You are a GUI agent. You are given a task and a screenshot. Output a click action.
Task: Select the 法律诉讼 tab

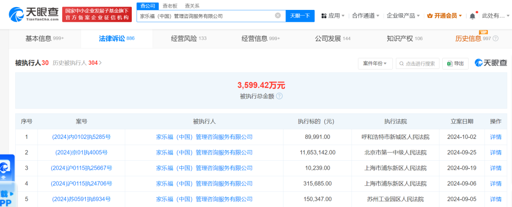click(116, 38)
